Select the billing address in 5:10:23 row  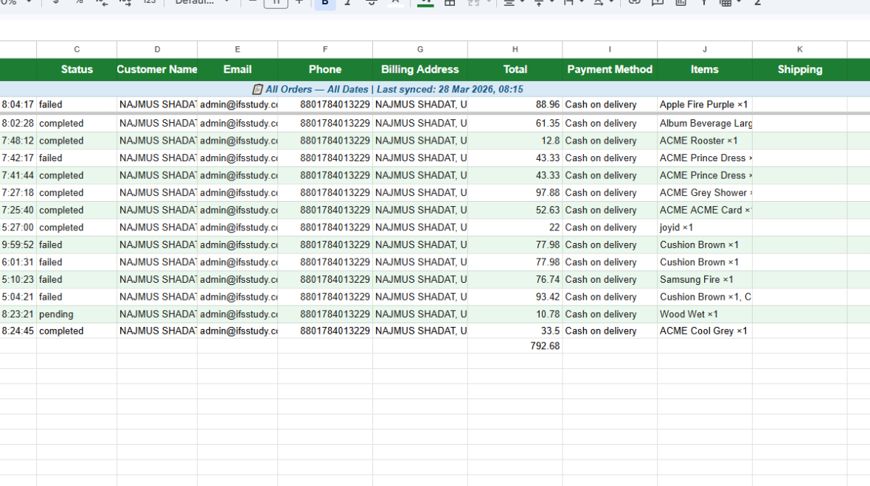pyautogui.click(x=420, y=279)
